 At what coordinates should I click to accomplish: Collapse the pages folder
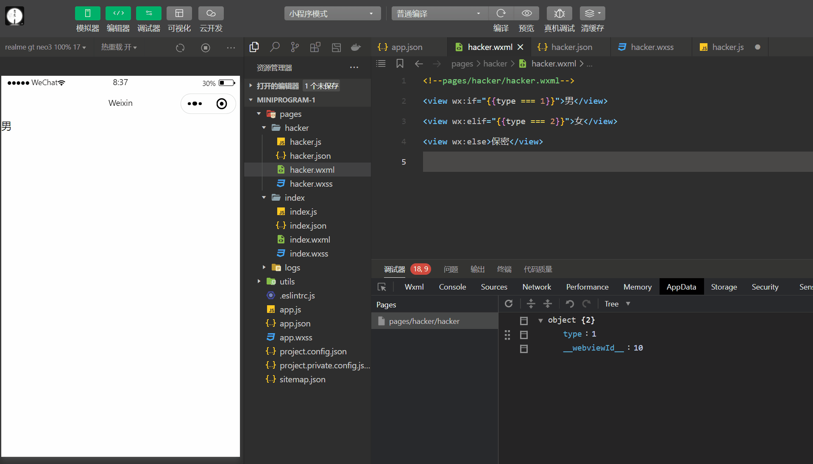(308, 114)
